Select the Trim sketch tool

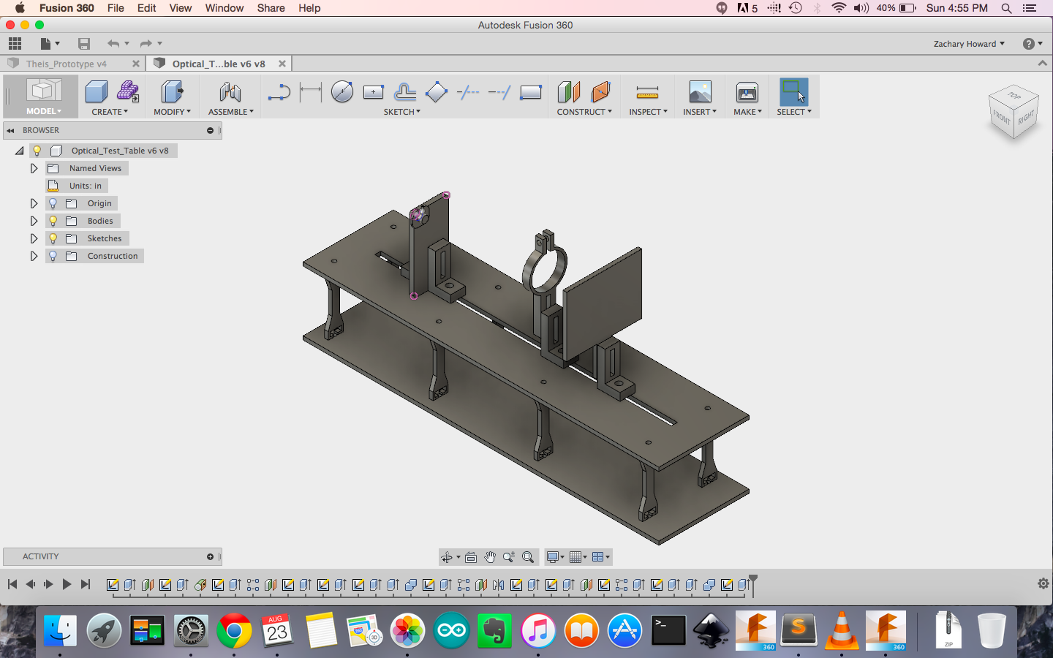coord(467,92)
